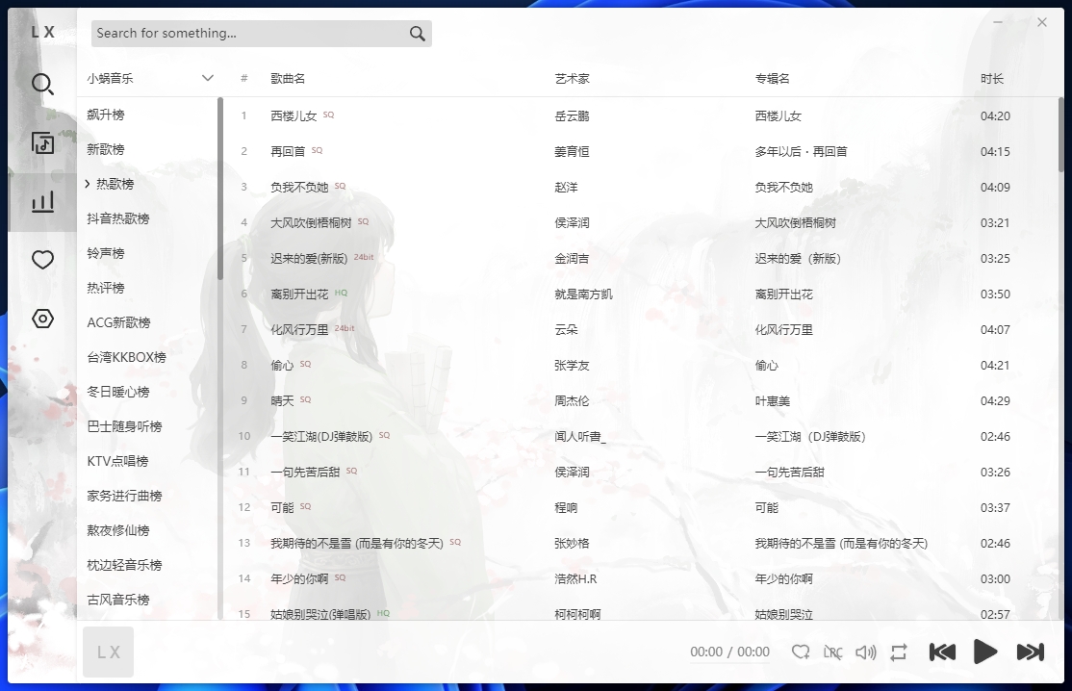This screenshot has width=1072, height=691.
Task: Open the ACG新歌榜 chart
Action: (118, 322)
